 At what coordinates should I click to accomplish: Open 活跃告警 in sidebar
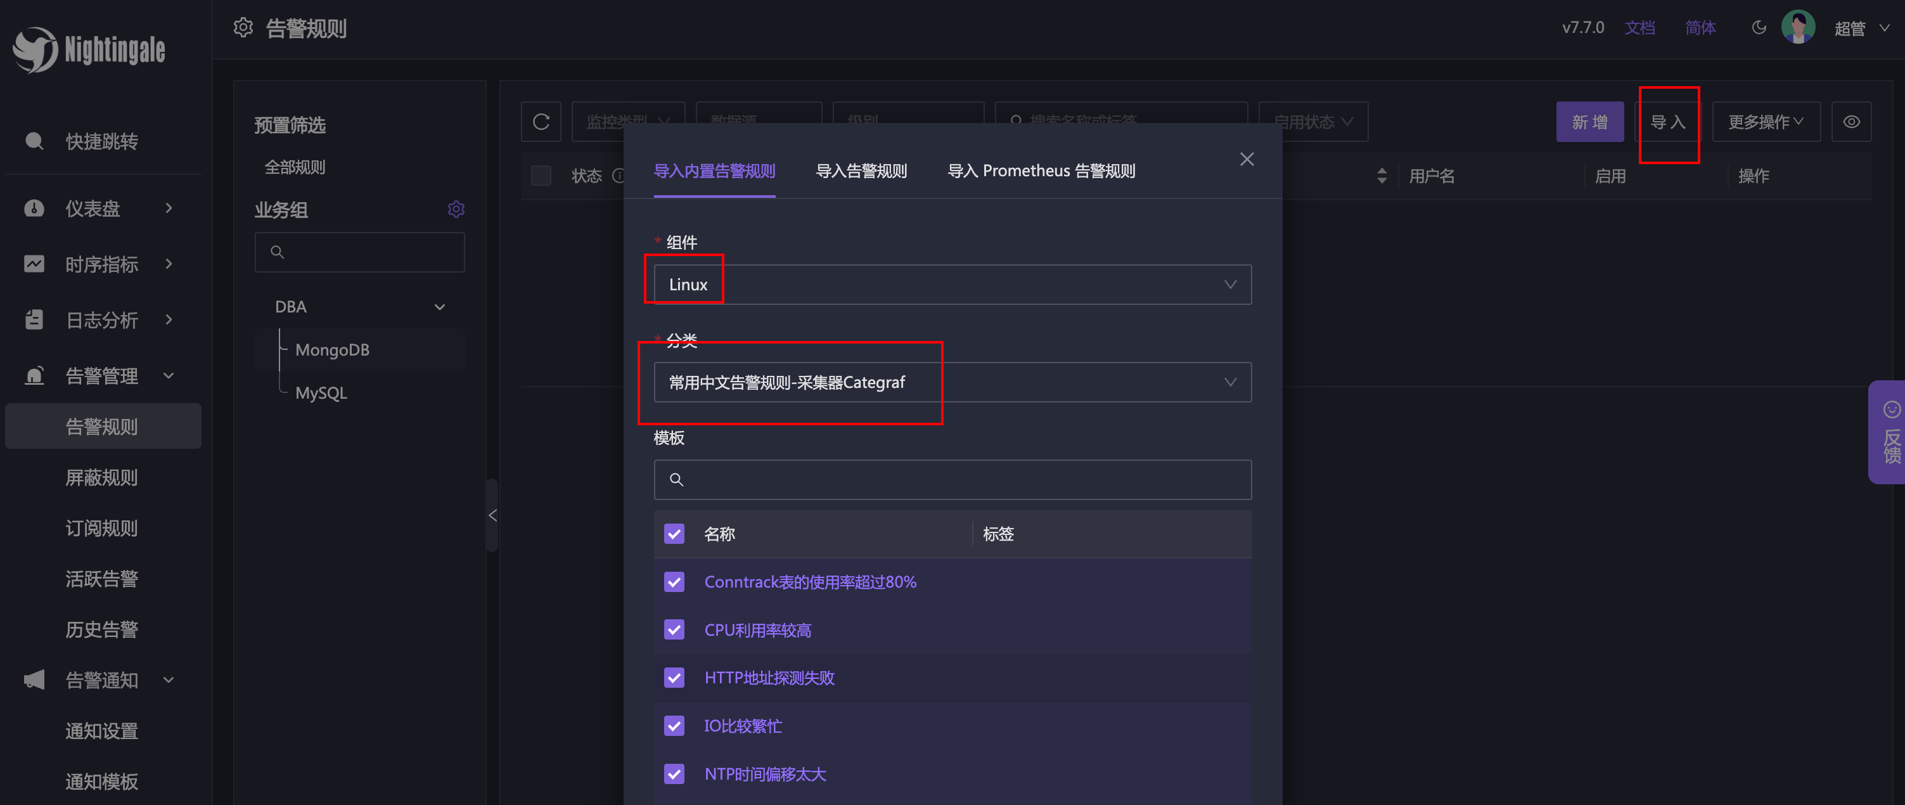pyautogui.click(x=103, y=579)
